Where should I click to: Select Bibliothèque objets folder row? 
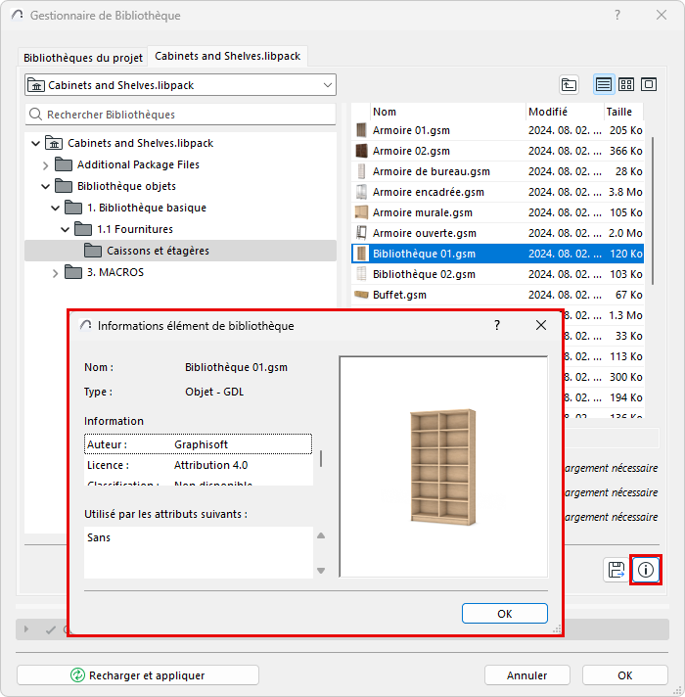click(x=180, y=186)
